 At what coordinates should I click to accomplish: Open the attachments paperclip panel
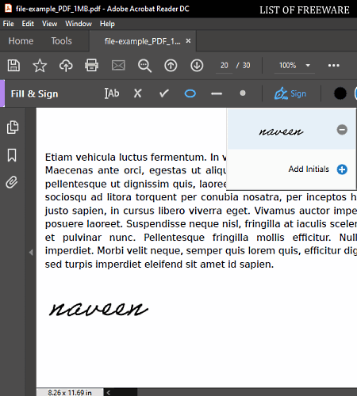click(x=12, y=182)
